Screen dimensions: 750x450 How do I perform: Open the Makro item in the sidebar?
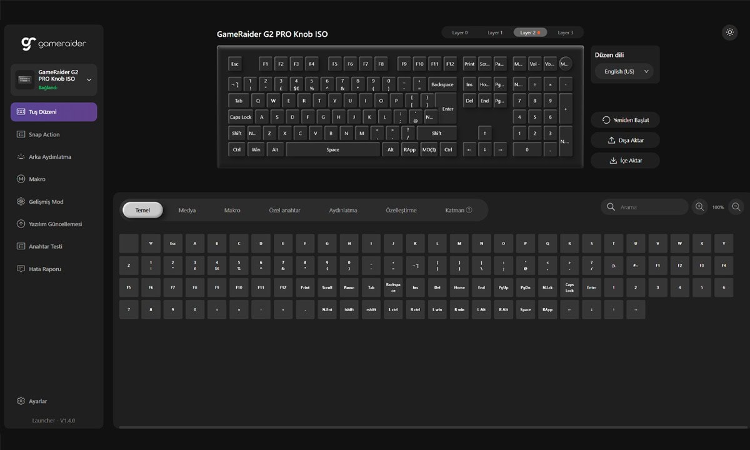(54, 179)
